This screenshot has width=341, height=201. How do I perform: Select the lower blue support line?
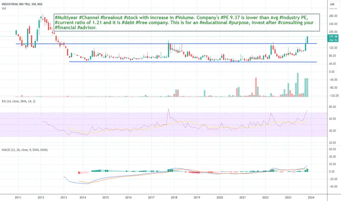coord(193,62)
